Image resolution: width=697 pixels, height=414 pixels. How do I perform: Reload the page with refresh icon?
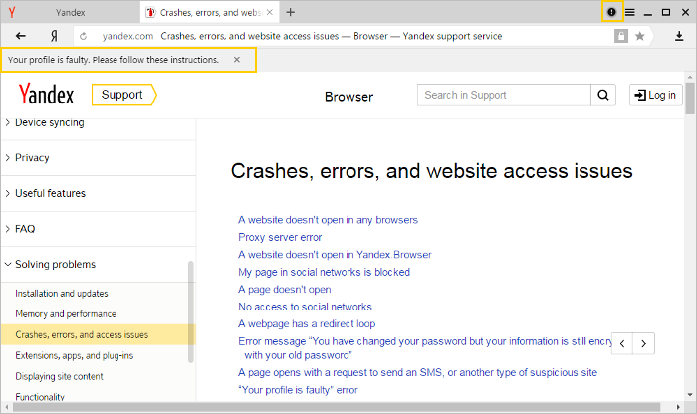click(x=83, y=36)
